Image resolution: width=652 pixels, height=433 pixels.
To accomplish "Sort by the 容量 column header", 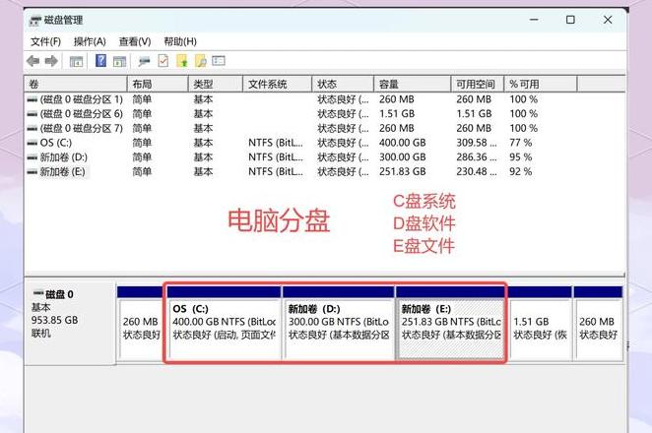I will tap(412, 84).
